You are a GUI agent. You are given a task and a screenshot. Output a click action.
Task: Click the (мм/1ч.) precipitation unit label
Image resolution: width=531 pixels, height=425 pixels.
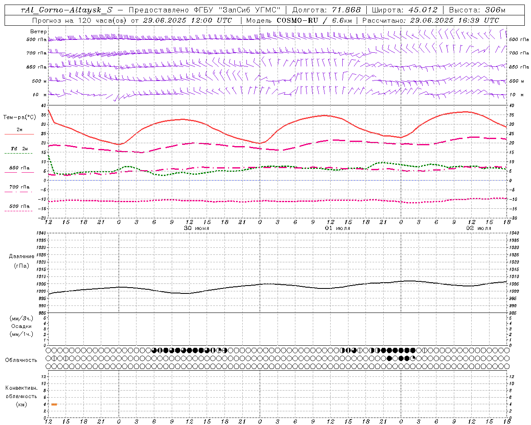22,334
